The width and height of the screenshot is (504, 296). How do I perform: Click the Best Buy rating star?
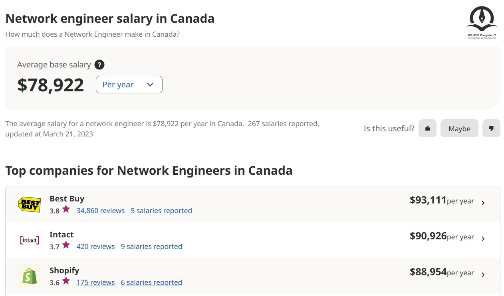[x=66, y=209]
